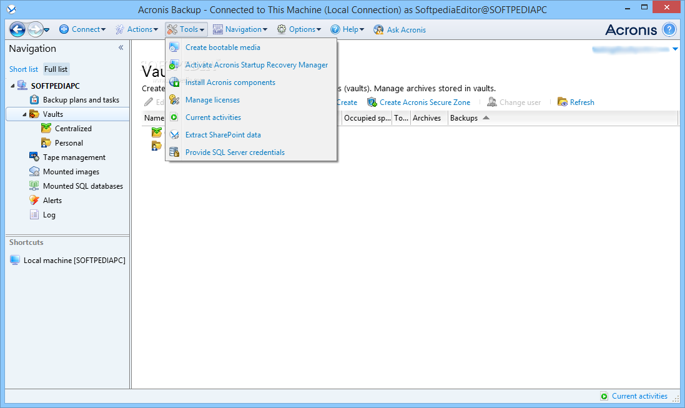Click the Startup Recovery Manager icon
685x408 pixels.
(174, 65)
